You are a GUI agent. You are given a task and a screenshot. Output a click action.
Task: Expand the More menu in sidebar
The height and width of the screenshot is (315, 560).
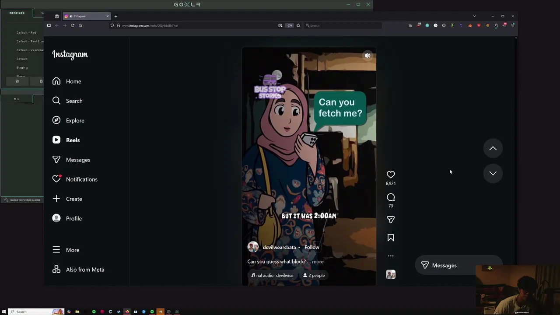(x=66, y=250)
